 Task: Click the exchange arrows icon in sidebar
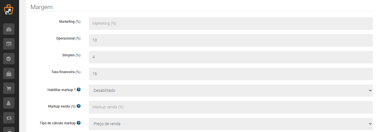(9, 118)
